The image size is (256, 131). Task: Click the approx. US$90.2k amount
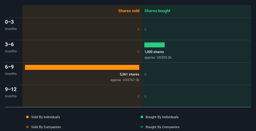(x=158, y=57)
